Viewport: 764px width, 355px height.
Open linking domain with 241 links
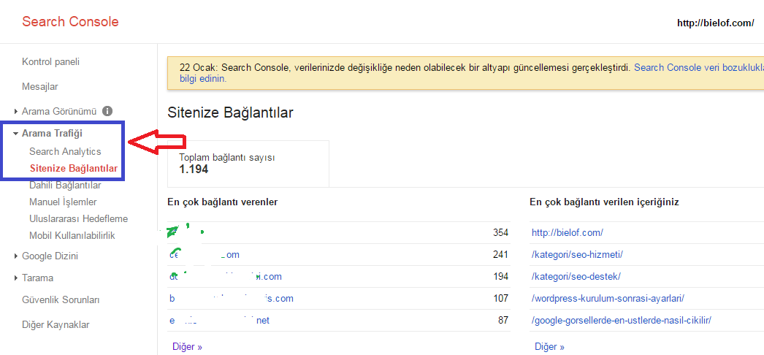coord(205,255)
